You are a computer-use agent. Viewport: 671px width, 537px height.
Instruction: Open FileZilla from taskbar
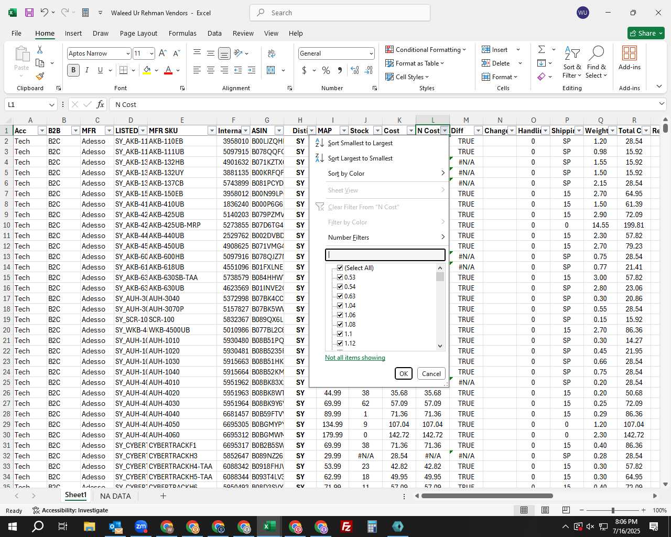click(x=346, y=527)
